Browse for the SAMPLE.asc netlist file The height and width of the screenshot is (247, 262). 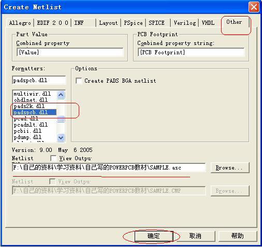pos(230,167)
